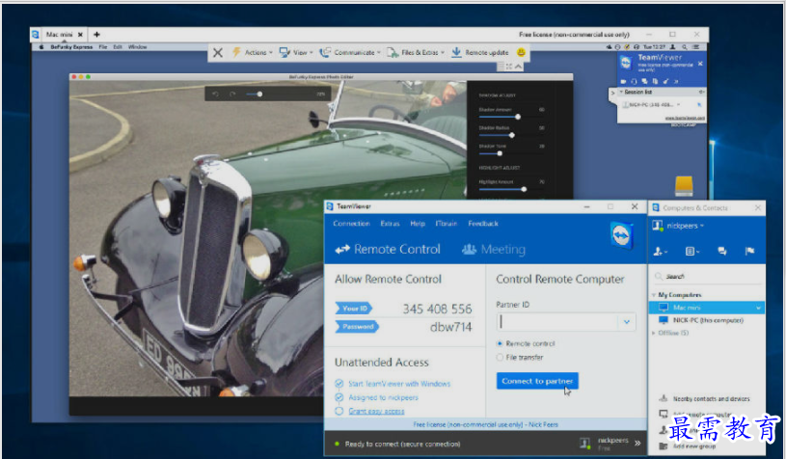Expand the Partner ID history dropdown arrow
Image resolution: width=786 pixels, height=459 pixels.
click(x=627, y=322)
